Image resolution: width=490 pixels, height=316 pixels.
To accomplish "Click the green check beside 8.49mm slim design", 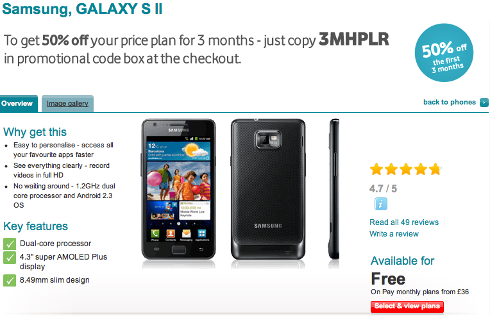I will tap(10, 280).
